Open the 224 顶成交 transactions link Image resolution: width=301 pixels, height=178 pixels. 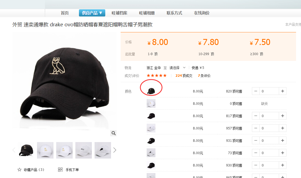[x=184, y=76]
